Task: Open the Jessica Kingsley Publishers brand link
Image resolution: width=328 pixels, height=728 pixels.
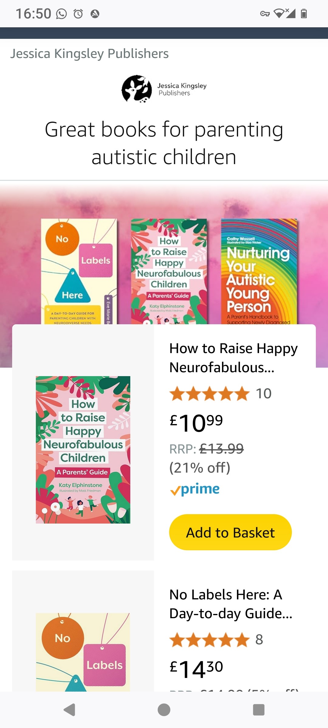Action: point(89,54)
